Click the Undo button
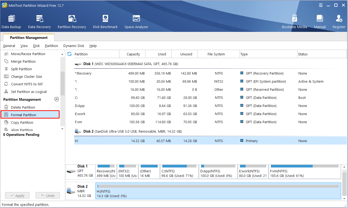 click(48, 196)
